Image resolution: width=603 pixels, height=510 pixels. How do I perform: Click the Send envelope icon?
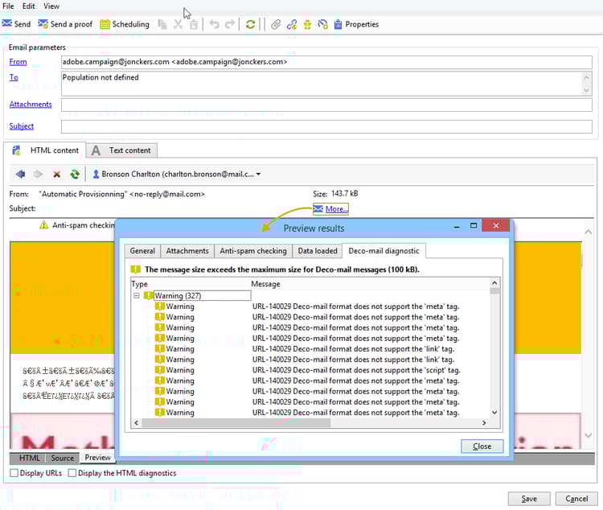[x=6, y=24]
